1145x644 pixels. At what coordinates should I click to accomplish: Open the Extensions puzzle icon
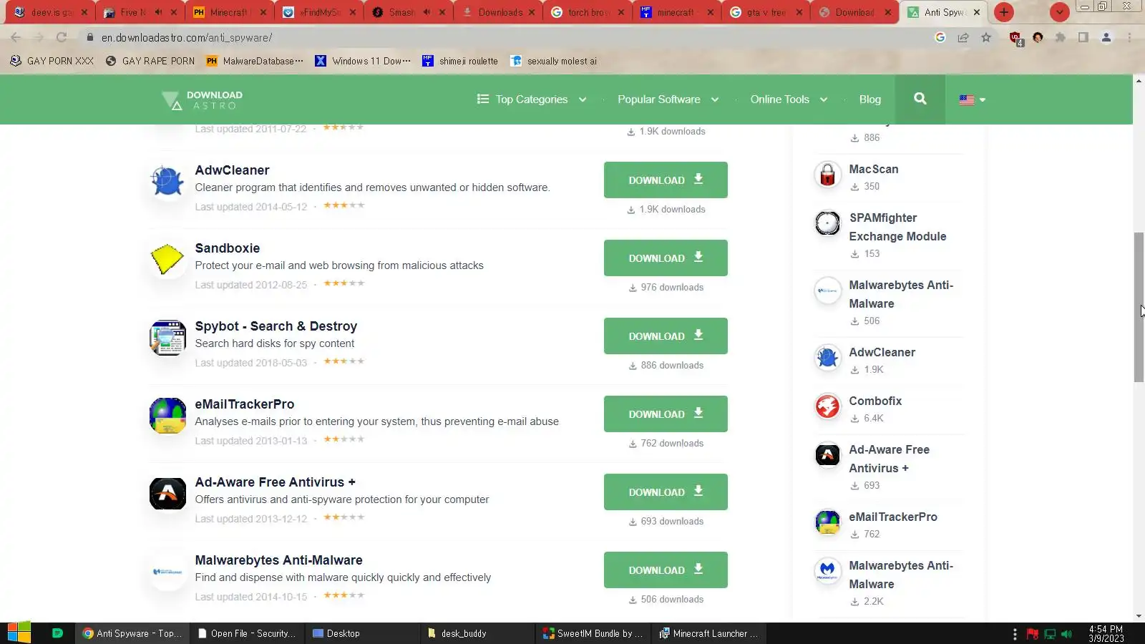point(1061,37)
